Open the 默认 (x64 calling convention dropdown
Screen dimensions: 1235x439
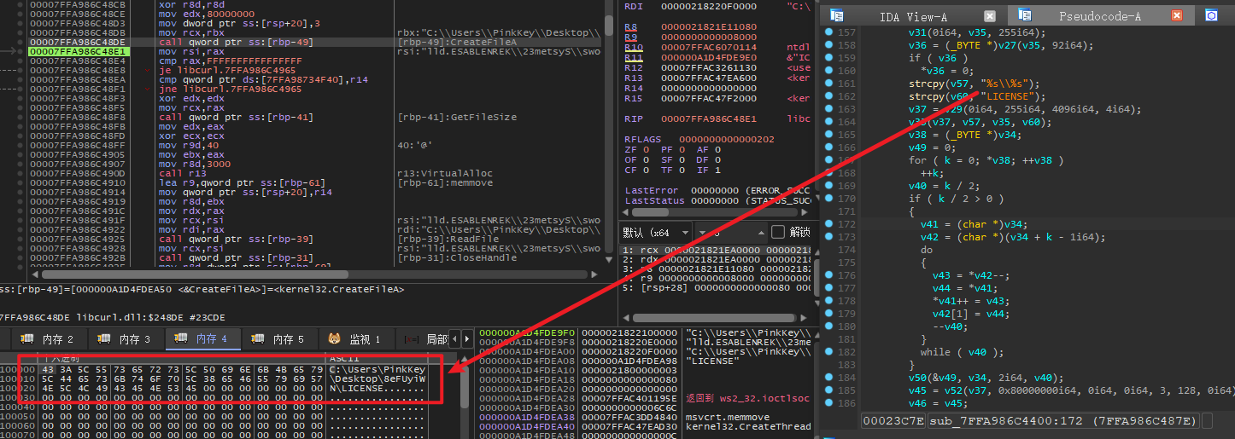click(x=653, y=232)
